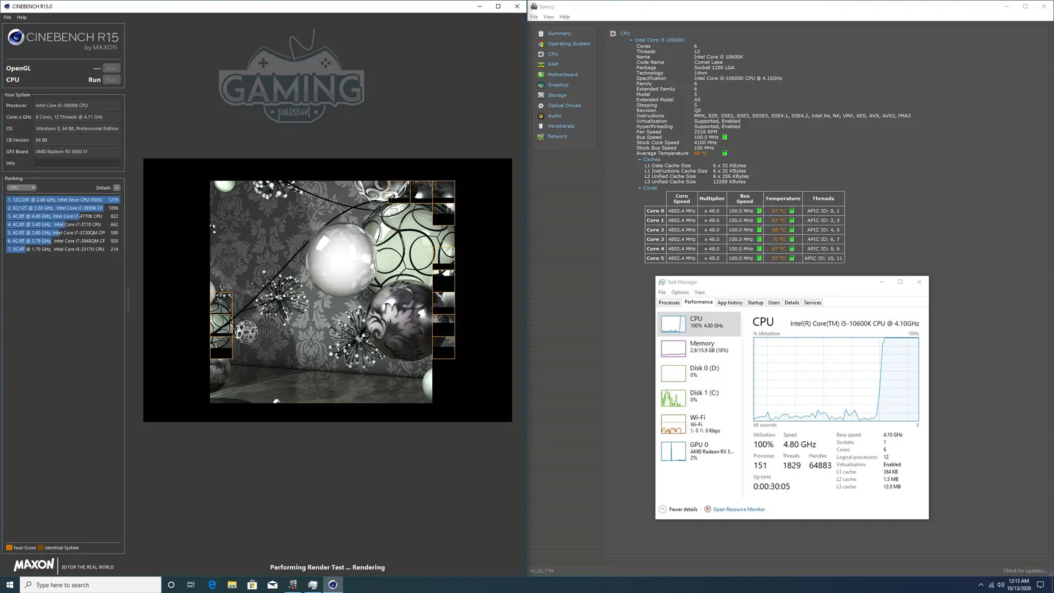
Task: Open Audio icon in Speccy sidebar
Action: tap(541, 116)
